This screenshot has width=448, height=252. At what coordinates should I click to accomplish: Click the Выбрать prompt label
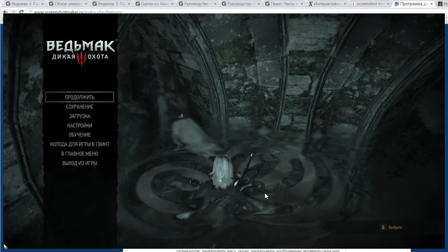(x=395, y=227)
